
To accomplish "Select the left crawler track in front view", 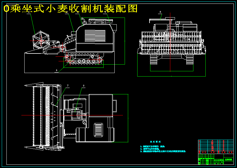I will (x=154, y=60).
